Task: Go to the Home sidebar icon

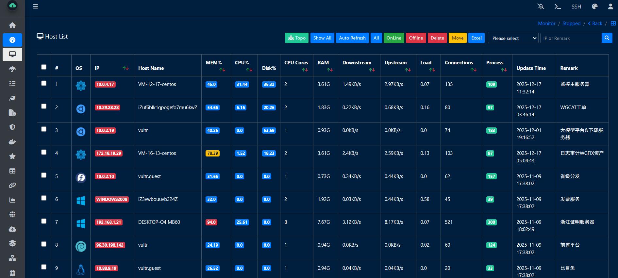Action: pos(12,25)
